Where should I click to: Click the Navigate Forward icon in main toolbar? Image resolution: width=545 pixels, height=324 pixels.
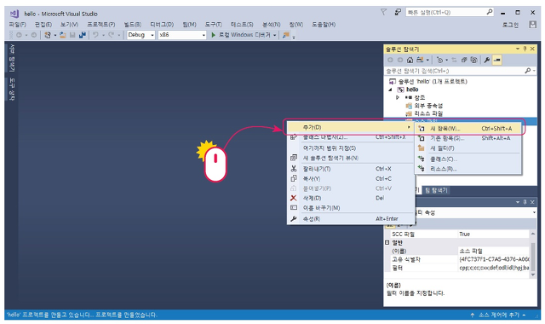tap(34, 35)
